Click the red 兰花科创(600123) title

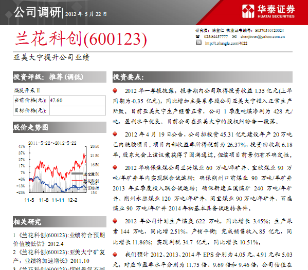click(x=81, y=39)
